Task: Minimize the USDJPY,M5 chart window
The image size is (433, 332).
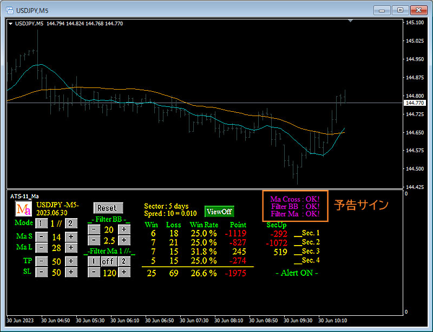Action: (382, 10)
